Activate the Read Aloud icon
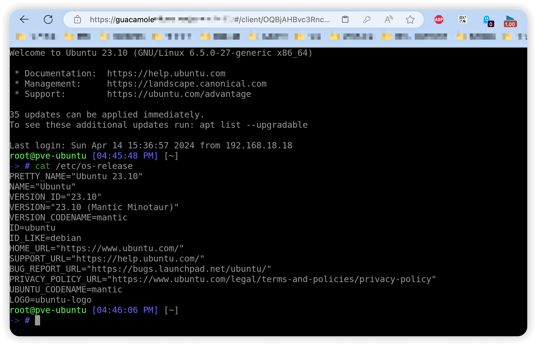The image size is (537, 346). pos(389,19)
